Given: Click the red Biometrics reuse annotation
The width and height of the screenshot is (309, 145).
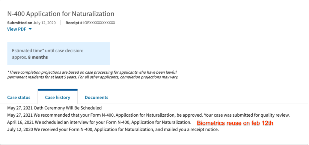Looking at the screenshot, I should tap(235, 123).
